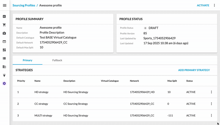The width and height of the screenshot is (220, 125).
Task: Click the list view sidebar icon
Action: coord(4,58)
